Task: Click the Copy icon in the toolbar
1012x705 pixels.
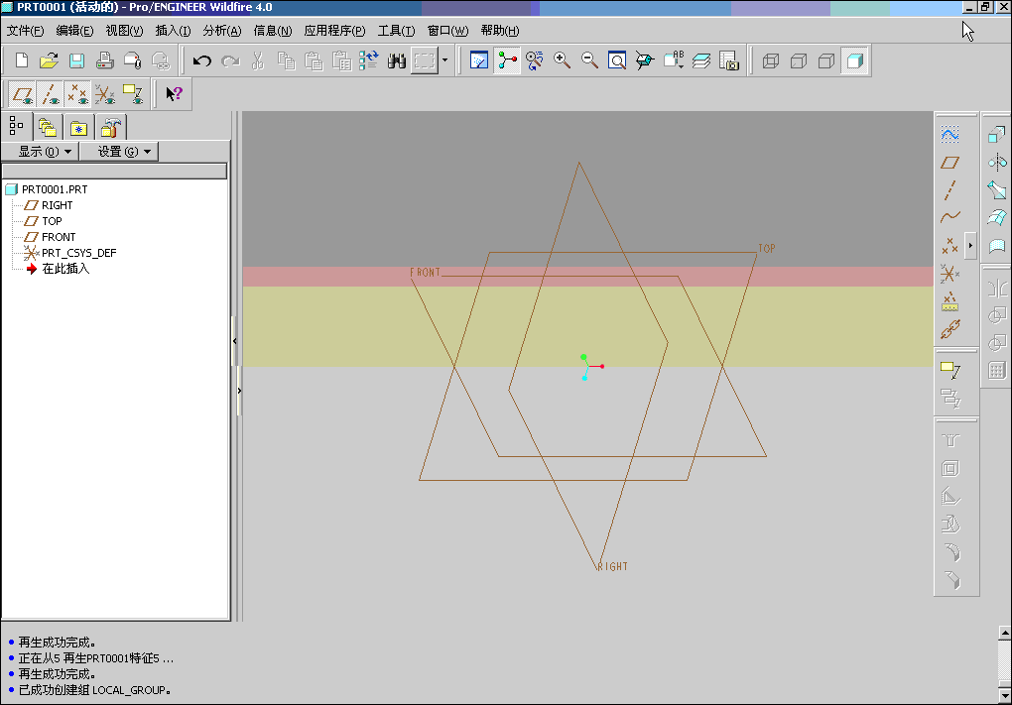Action: 286,60
